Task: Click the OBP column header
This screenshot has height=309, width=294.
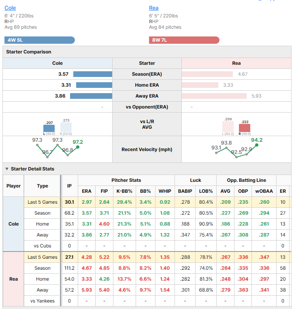Action: tap(243, 191)
